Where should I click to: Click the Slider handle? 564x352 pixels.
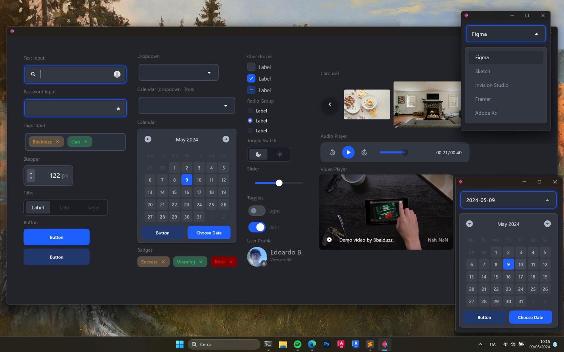[x=279, y=183]
